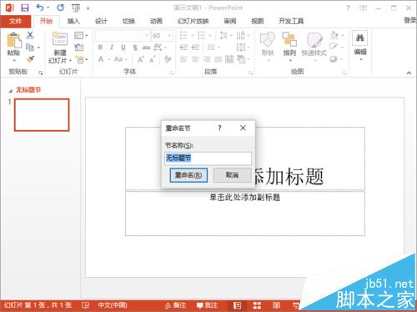This screenshot has width=417, height=312.
Task: Toggle left text alignment
Action: point(183,59)
